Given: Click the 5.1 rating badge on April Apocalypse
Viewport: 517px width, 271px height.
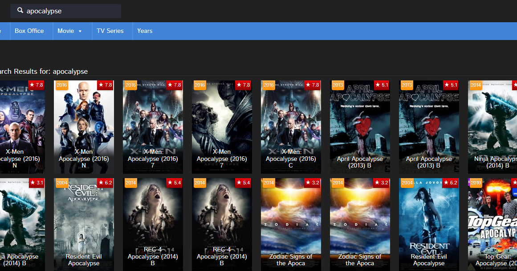Looking at the screenshot, I should tap(381, 85).
